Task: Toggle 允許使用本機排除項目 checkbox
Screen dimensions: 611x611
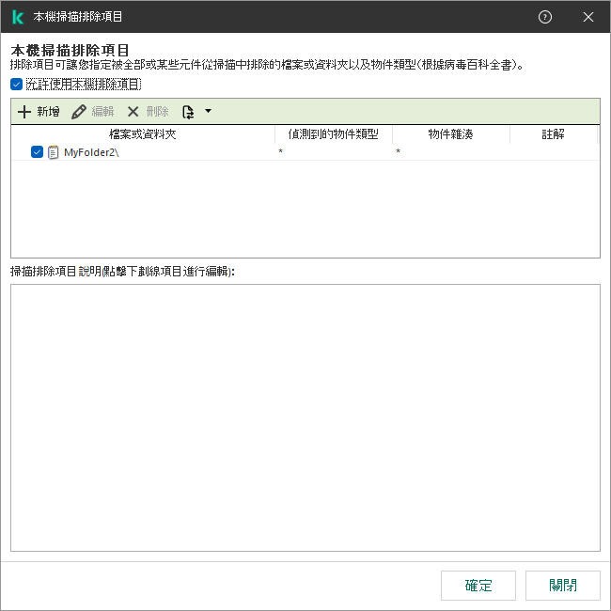Action: 16,85
